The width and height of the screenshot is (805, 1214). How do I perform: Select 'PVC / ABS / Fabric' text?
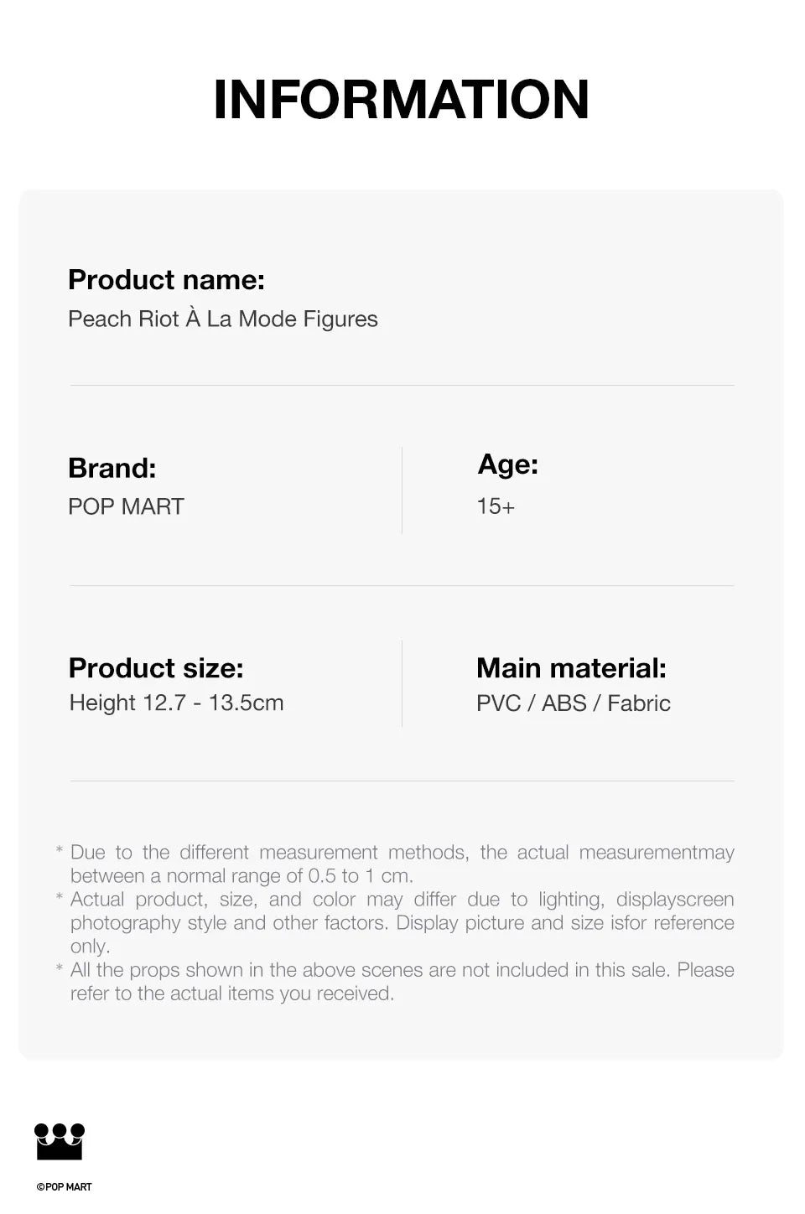tap(574, 703)
